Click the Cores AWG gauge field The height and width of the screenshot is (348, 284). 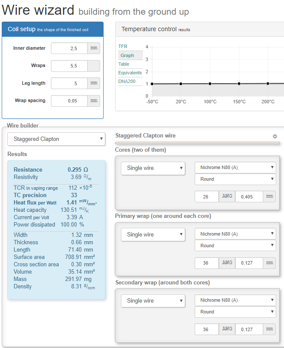(x=205, y=196)
